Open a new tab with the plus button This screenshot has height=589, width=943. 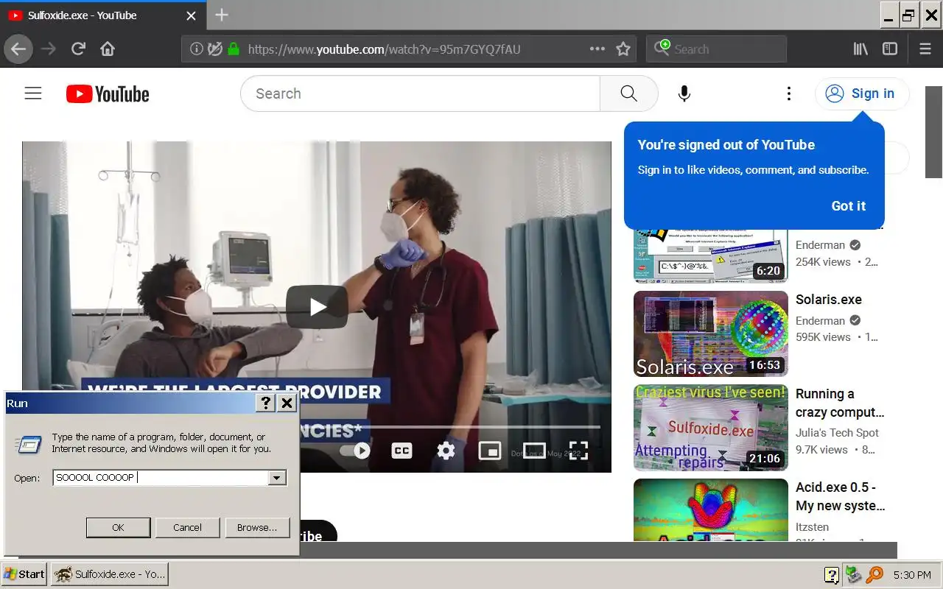click(222, 15)
